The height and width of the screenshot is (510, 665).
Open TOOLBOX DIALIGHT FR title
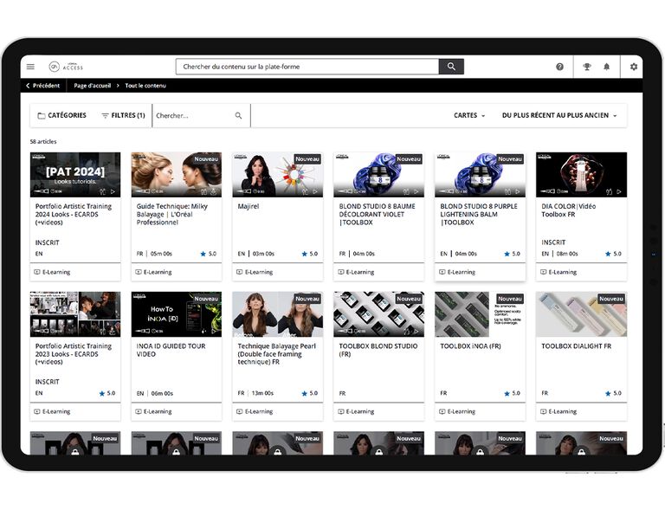pyautogui.click(x=576, y=346)
